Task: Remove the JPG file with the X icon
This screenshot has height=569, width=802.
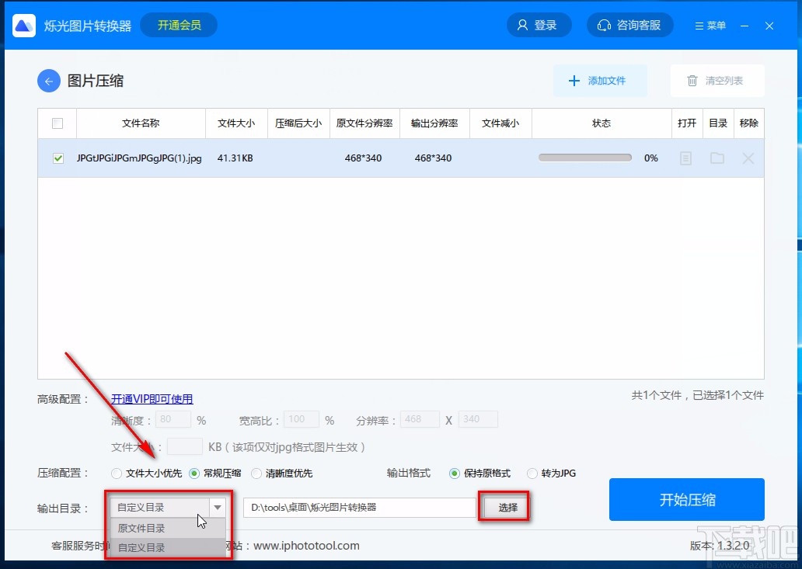Action: pos(748,158)
